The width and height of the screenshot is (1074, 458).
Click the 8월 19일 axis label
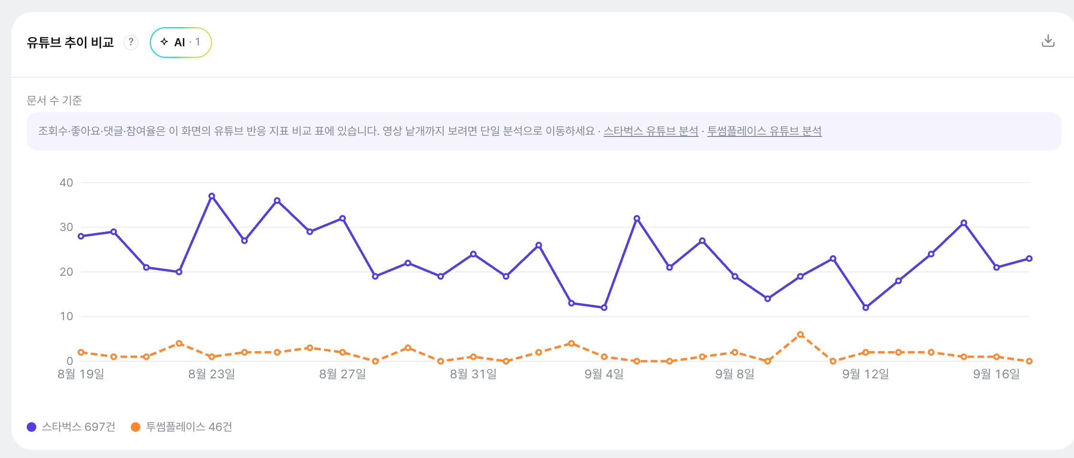[81, 374]
